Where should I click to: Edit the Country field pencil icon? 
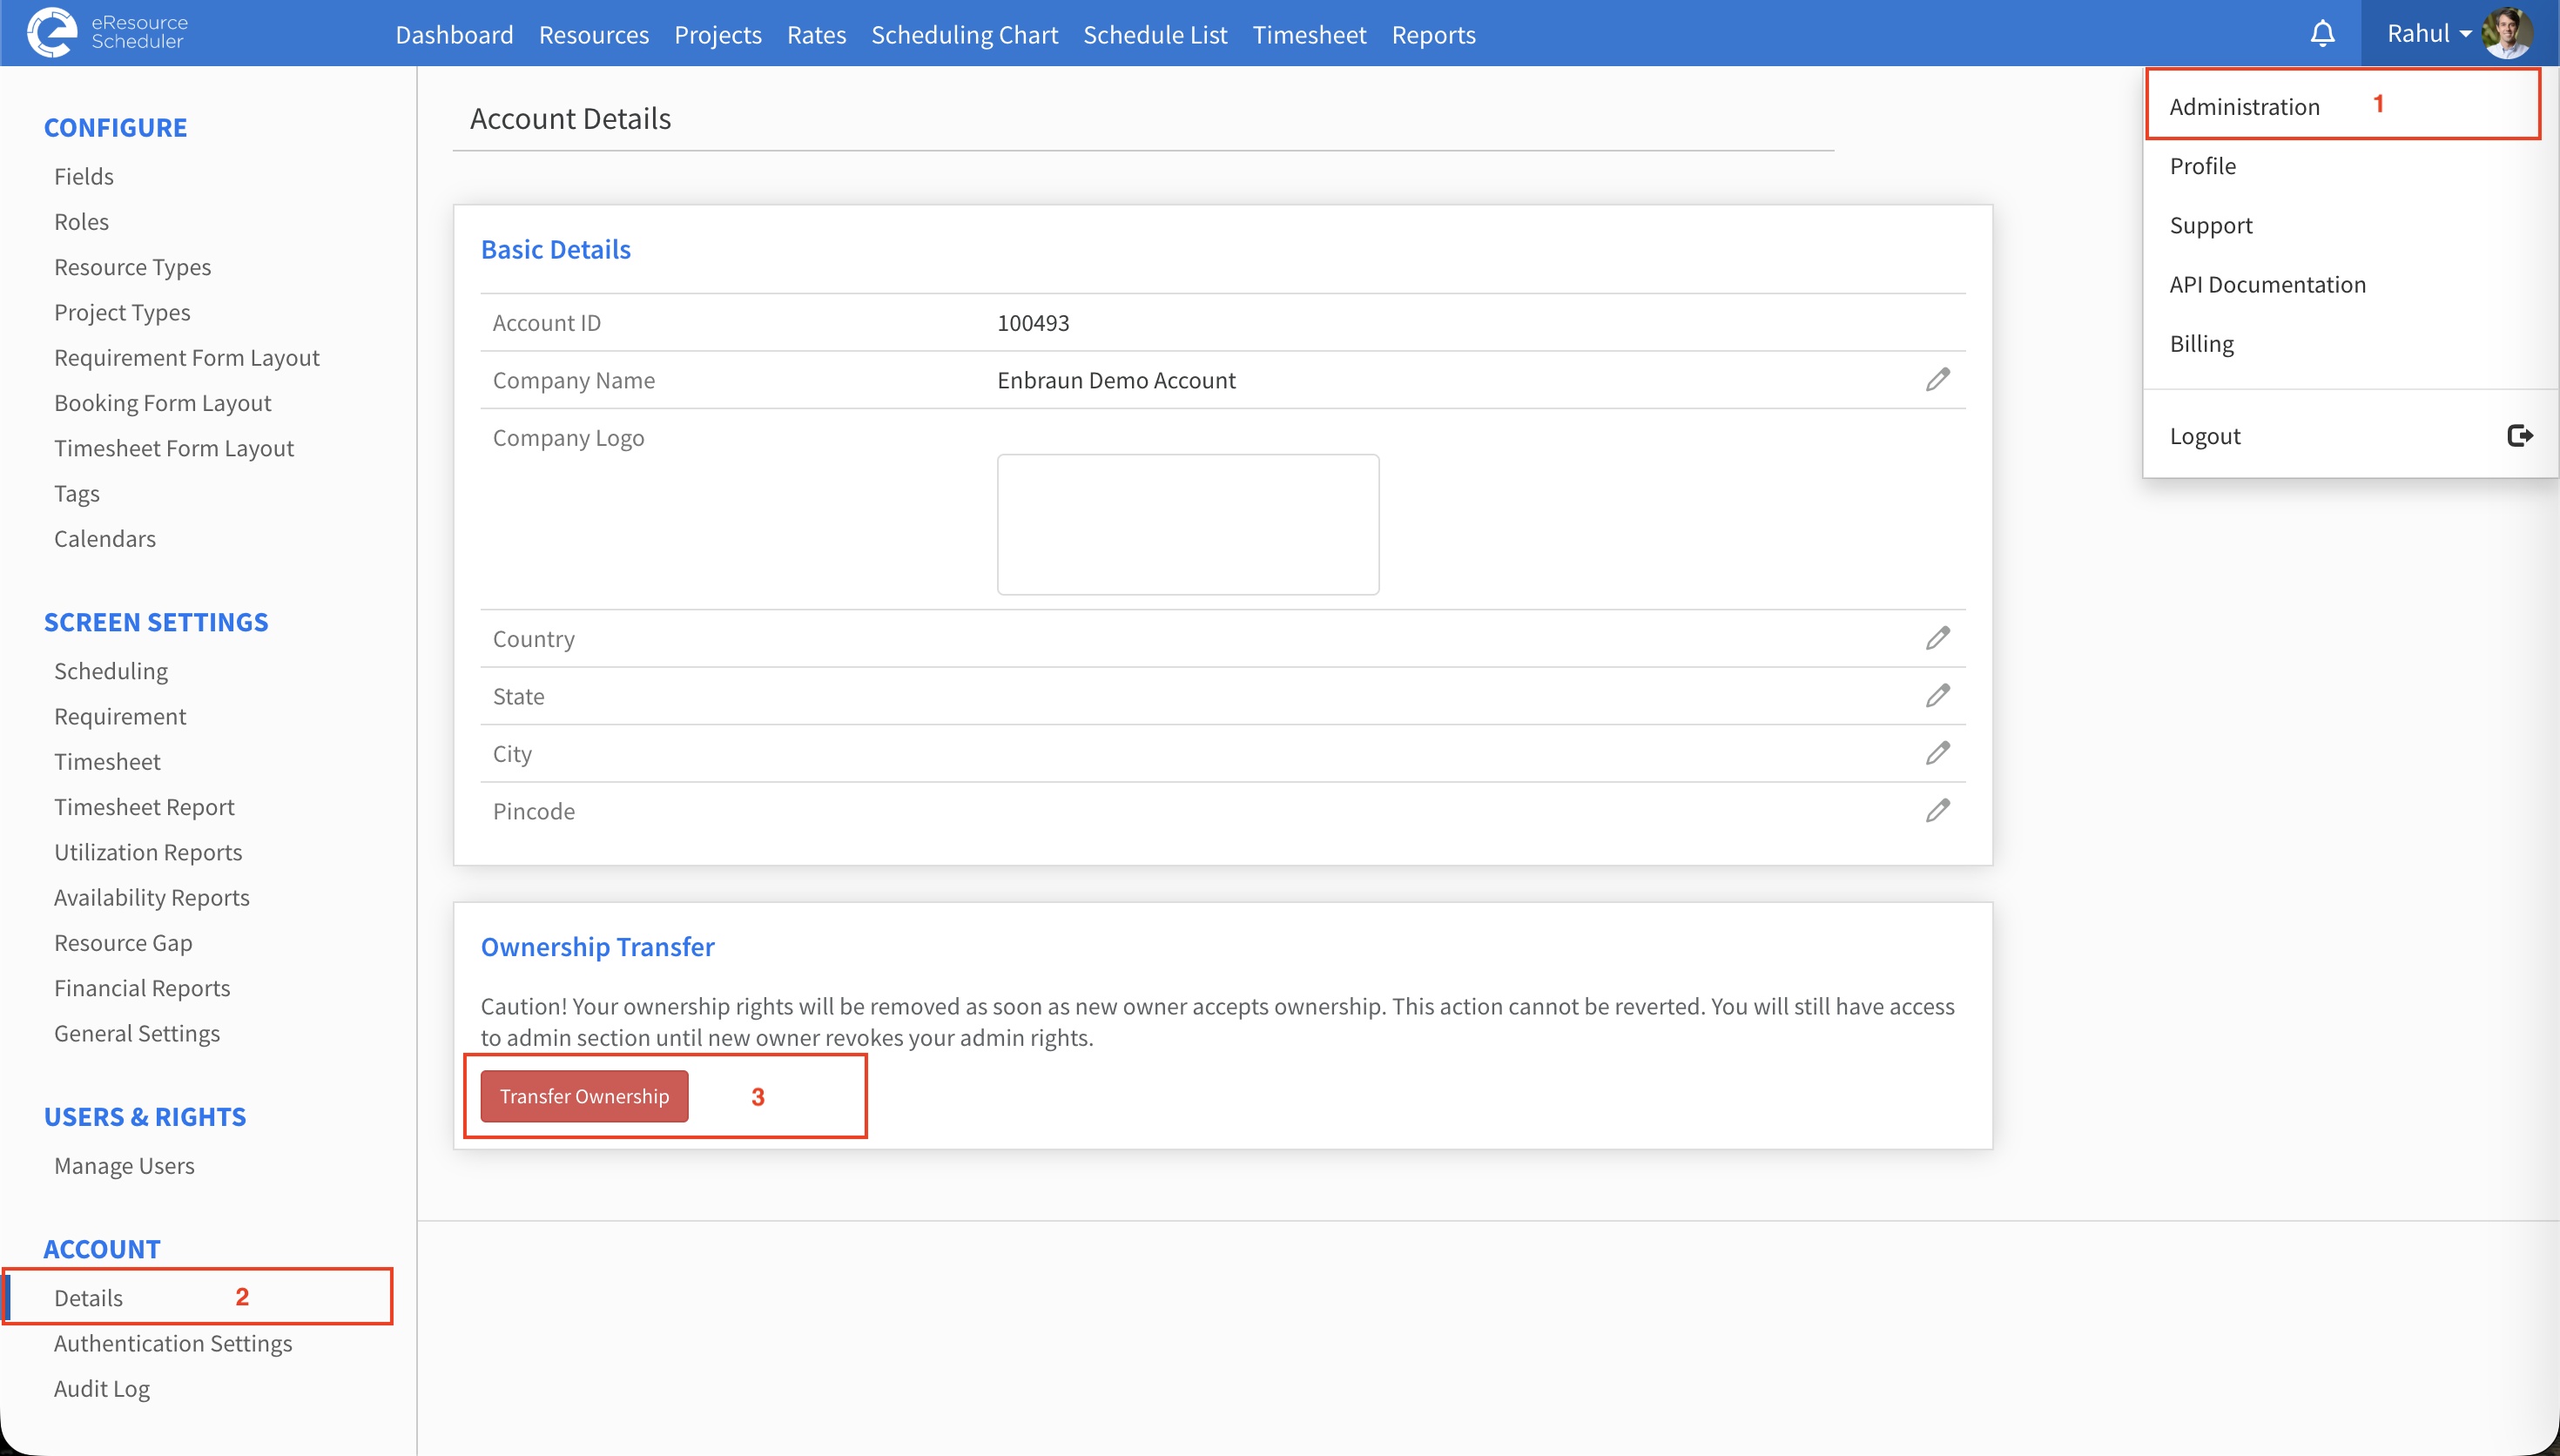click(1937, 639)
